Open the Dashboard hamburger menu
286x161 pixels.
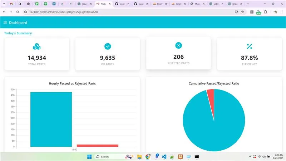tap(5, 23)
